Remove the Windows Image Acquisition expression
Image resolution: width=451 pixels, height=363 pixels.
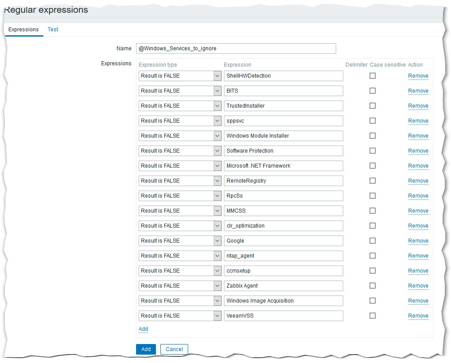point(418,301)
